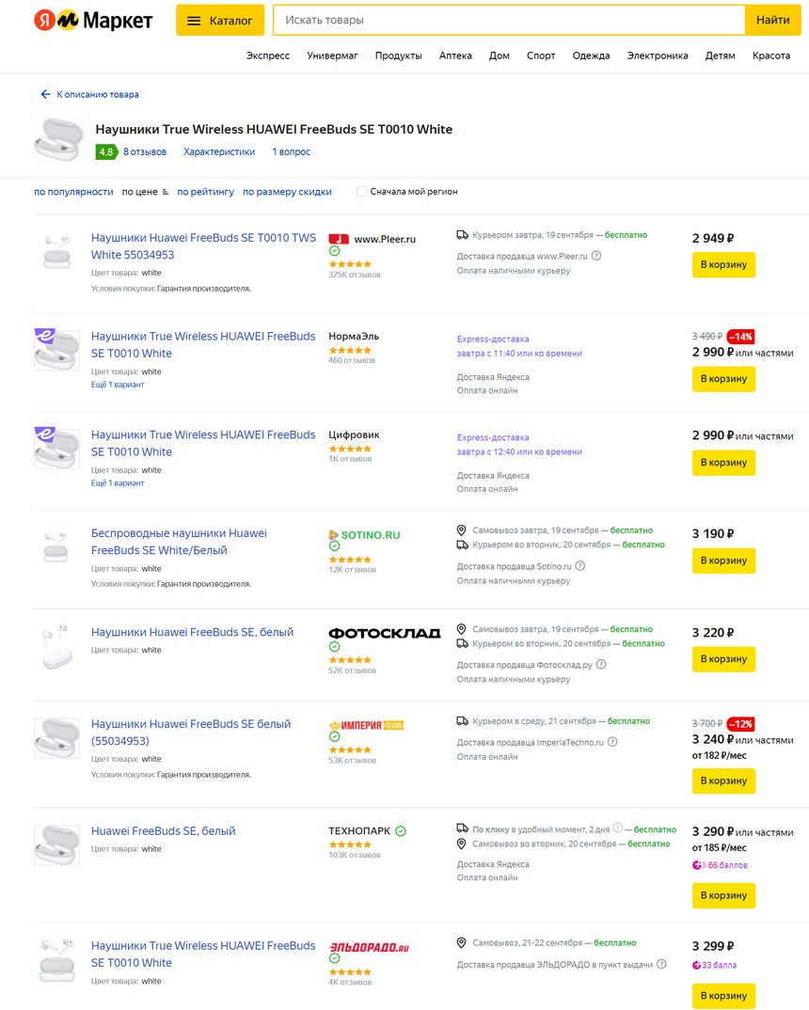Click the FreeBuds SE header product thumbnail
The width and height of the screenshot is (809, 1010).
pyautogui.click(x=58, y=140)
